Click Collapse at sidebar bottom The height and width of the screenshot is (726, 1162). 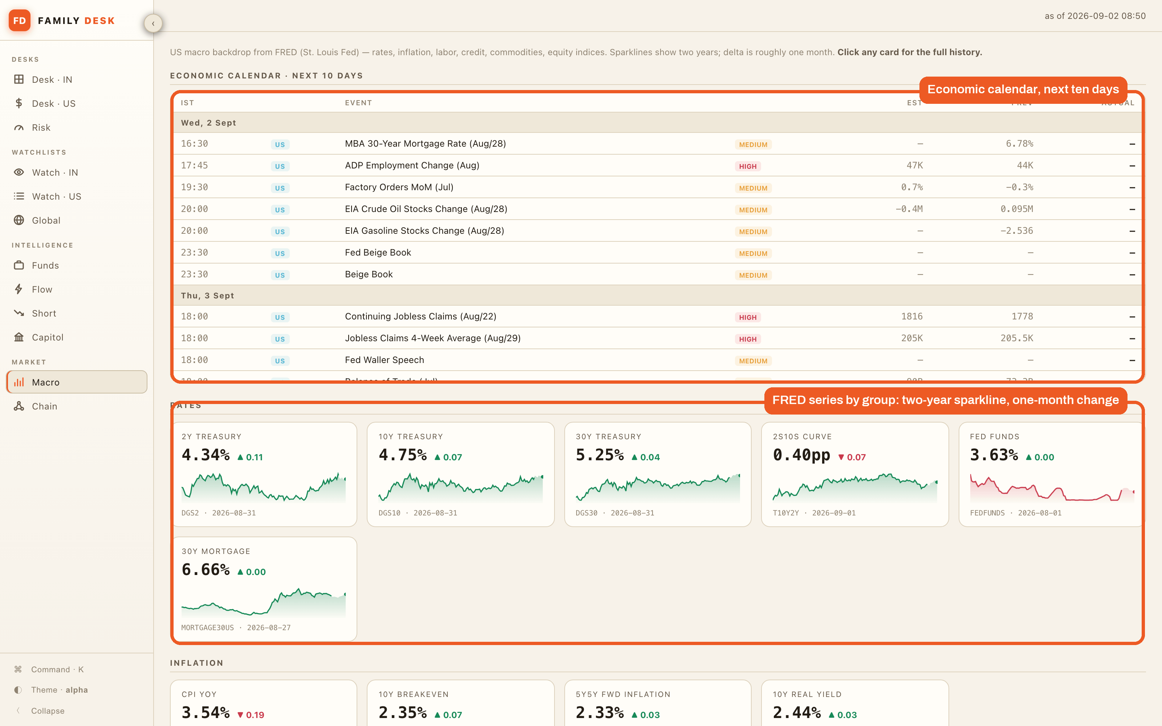(48, 711)
